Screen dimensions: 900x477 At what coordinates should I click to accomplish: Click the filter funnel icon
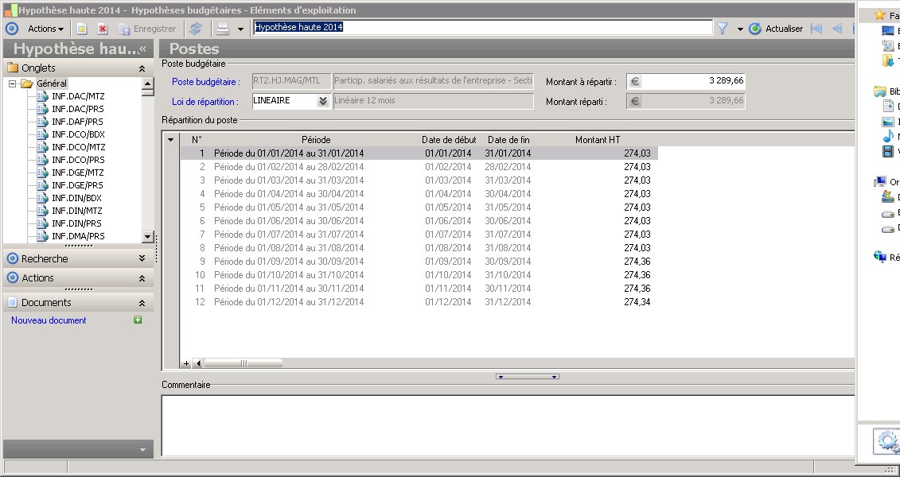(x=723, y=29)
